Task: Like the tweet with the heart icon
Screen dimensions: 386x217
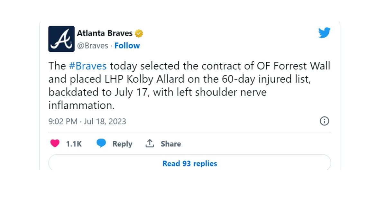Action: tap(55, 143)
